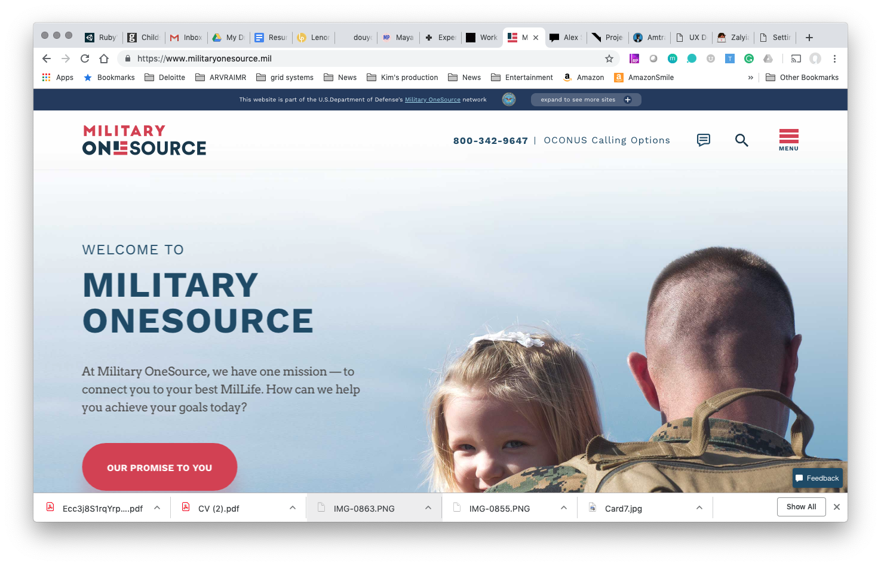The image size is (881, 566).
Task: Click the cast media icon in toolbar
Action: [x=796, y=59]
